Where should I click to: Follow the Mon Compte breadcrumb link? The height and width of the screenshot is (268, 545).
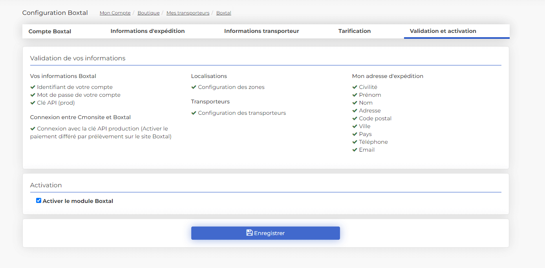(x=115, y=13)
